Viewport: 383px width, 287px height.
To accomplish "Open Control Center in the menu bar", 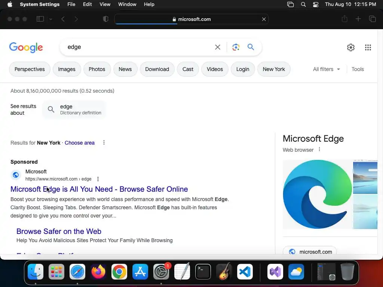I will tap(316, 4).
